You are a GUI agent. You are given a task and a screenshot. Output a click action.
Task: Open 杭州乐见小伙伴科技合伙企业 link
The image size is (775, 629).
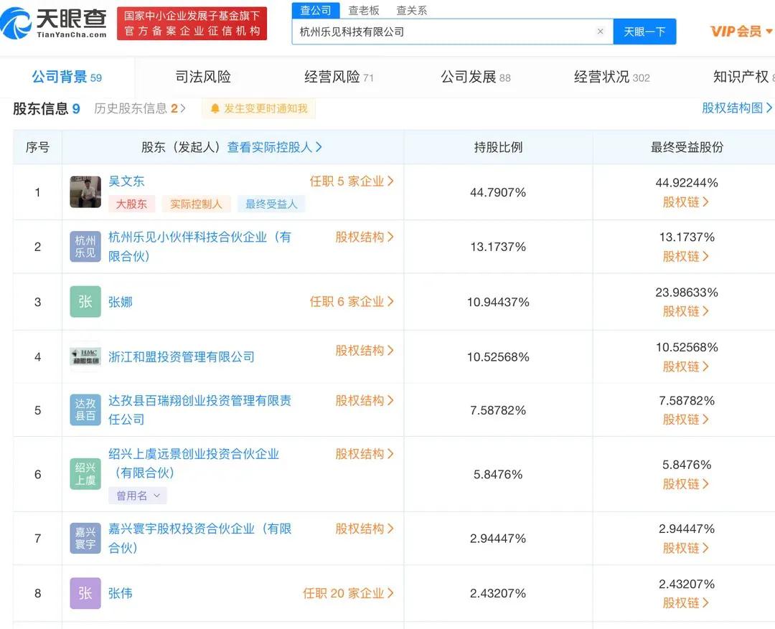[x=199, y=246]
